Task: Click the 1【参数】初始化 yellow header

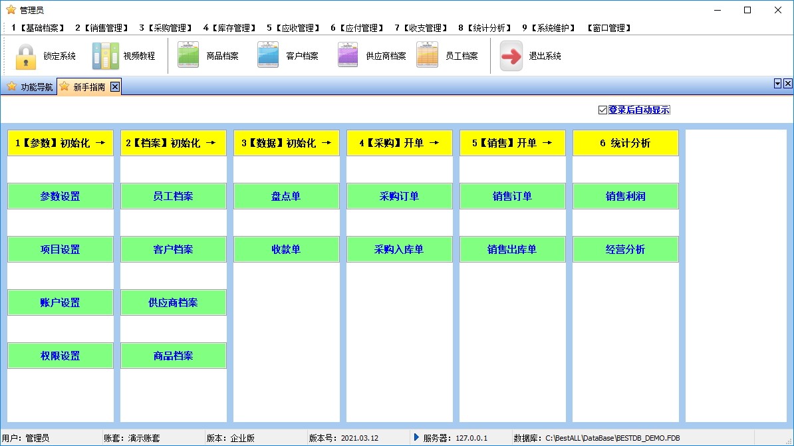Action: click(x=61, y=143)
